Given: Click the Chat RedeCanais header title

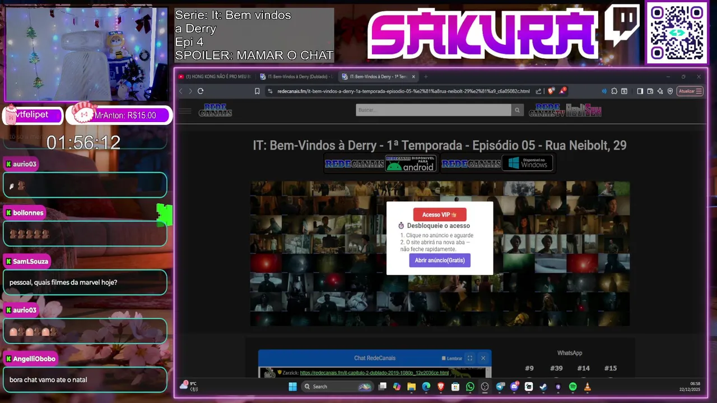Looking at the screenshot, I should [375, 358].
